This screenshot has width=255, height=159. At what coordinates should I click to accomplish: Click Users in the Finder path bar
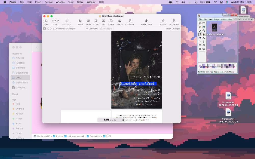point(57,136)
